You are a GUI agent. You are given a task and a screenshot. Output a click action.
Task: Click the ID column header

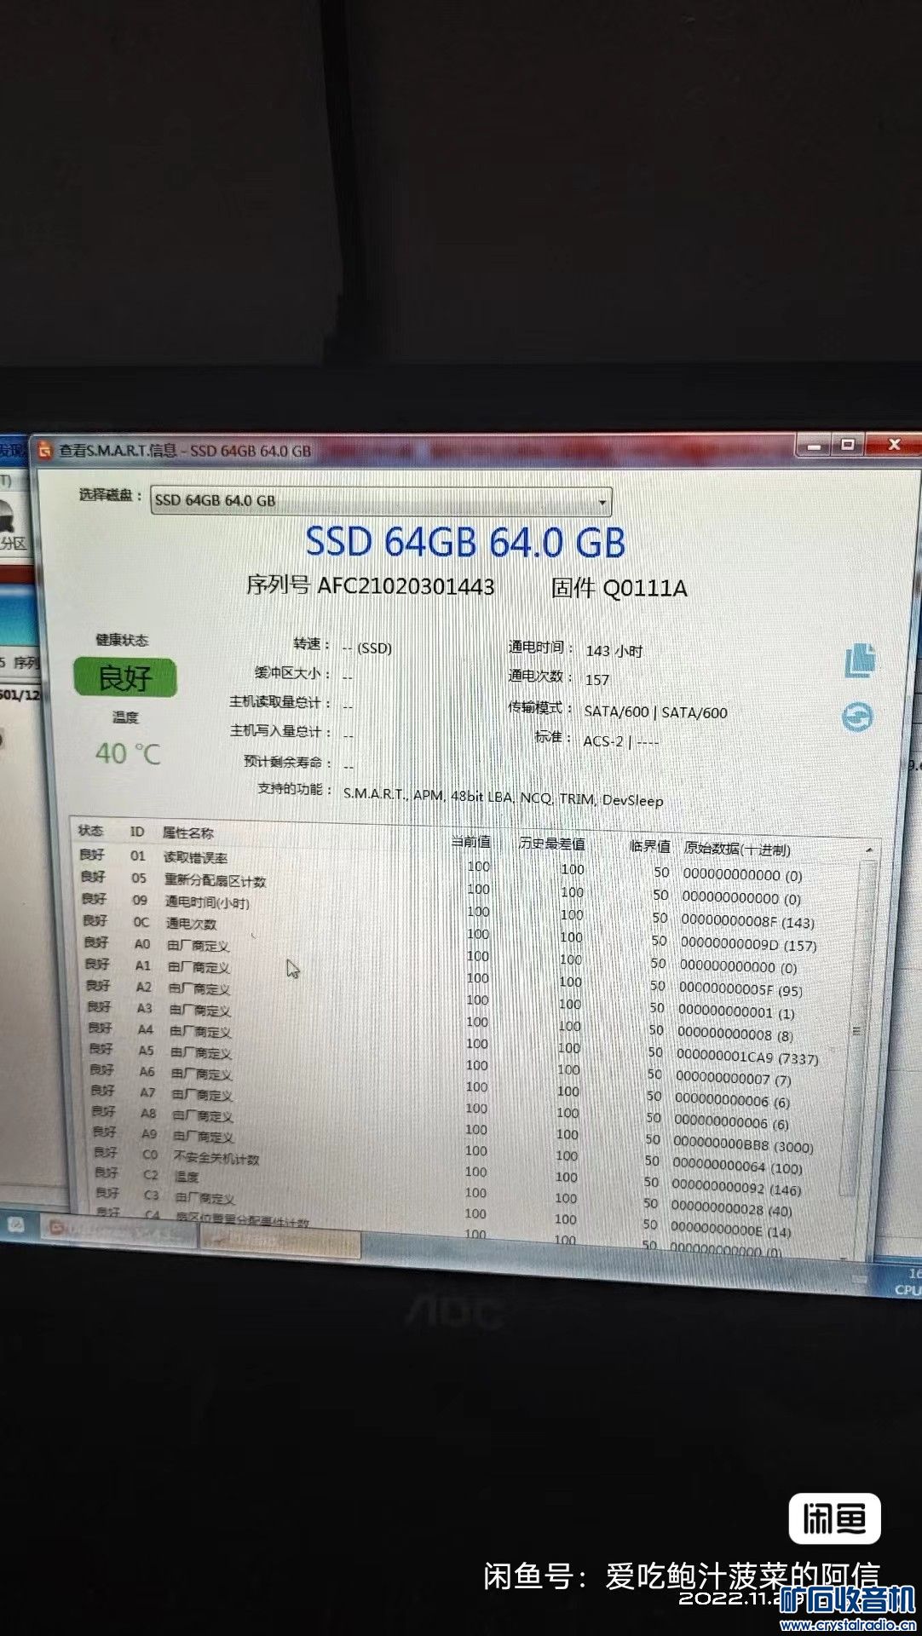(x=137, y=832)
